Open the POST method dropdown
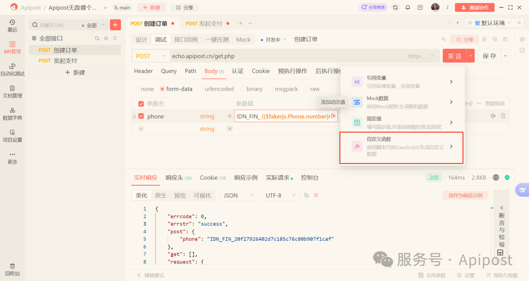Screen dimensions: 529x281 [x=150, y=56]
